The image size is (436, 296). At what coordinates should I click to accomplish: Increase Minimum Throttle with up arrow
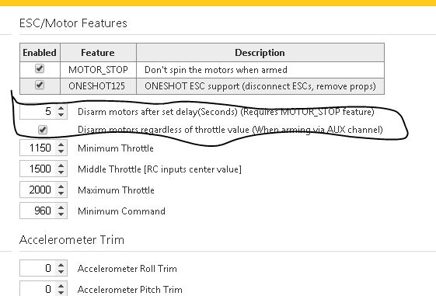61,145
